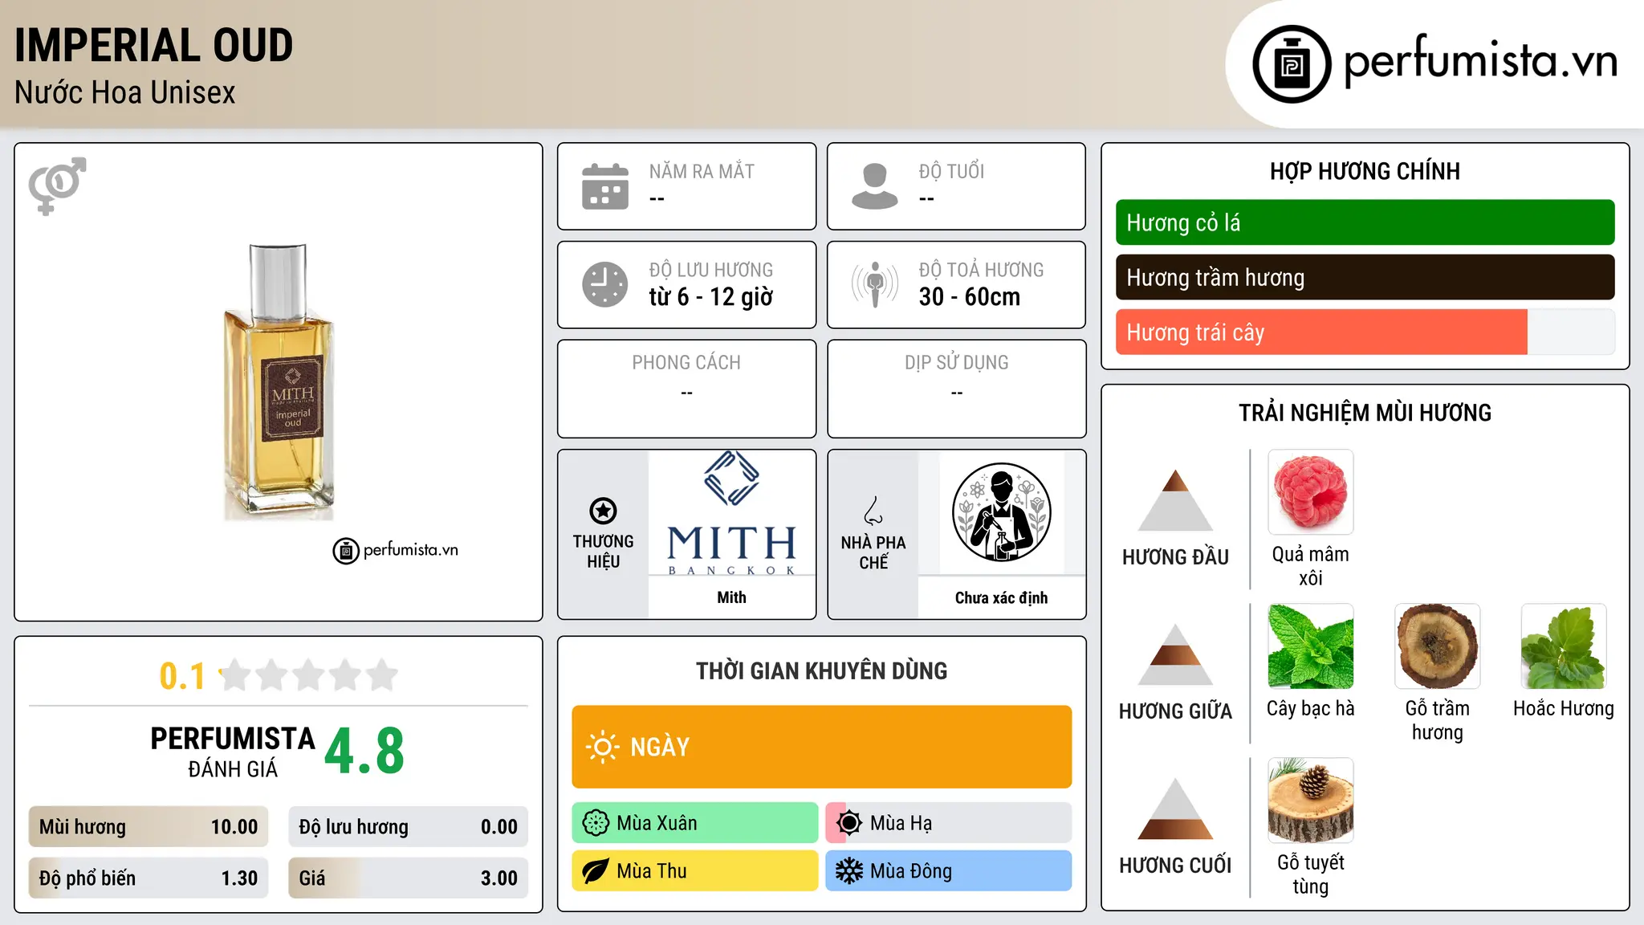Viewport: 1644px width, 925px height.
Task: Click the green Hương cỏ lá bar
Action: (1365, 222)
